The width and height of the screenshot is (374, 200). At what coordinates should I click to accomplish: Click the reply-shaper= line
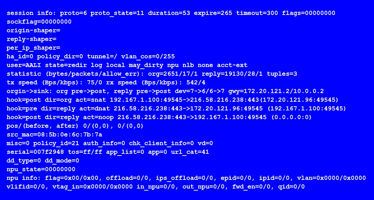[x=32, y=39]
